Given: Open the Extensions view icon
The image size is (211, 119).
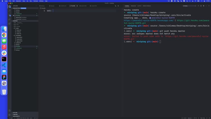Looking at the screenshot, I should 9,23.
